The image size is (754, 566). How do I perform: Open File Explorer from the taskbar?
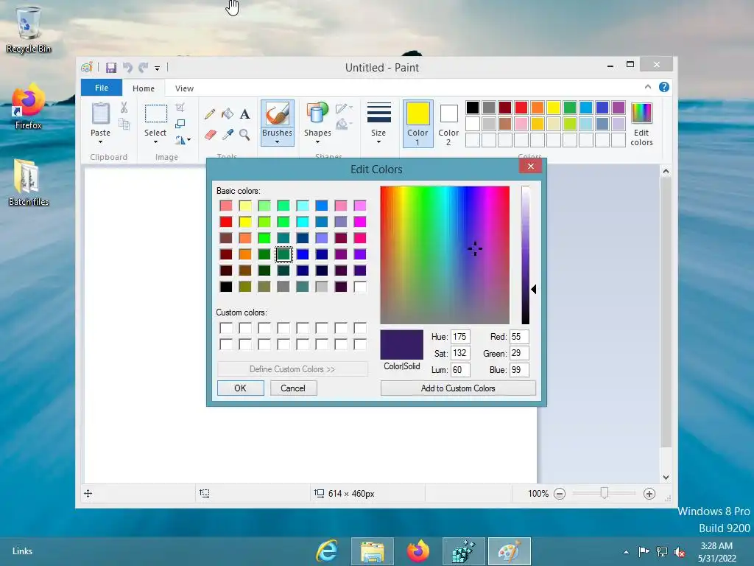coord(372,551)
